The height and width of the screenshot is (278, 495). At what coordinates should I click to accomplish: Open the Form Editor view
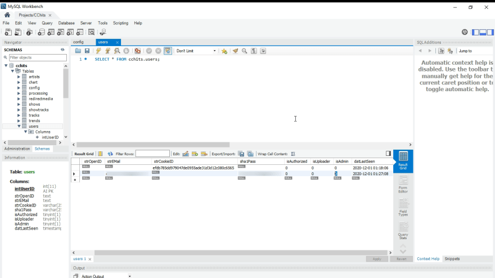(403, 185)
